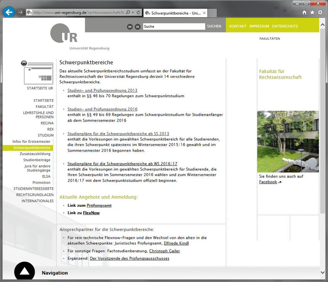Click the black Navigation up-arrow circle
Viewport: 328px width, 282px height.
click(24, 272)
